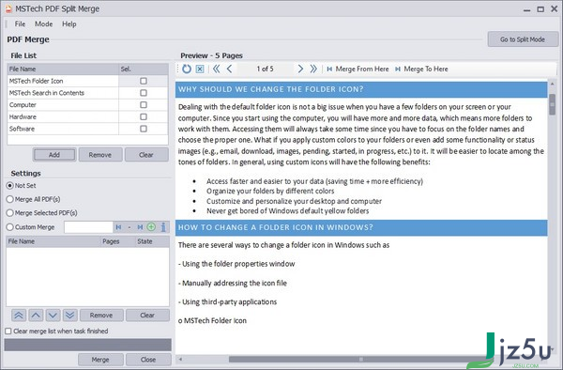The height and width of the screenshot is (370, 563).
Task: Click Go to Split Mode button
Action: [523, 39]
